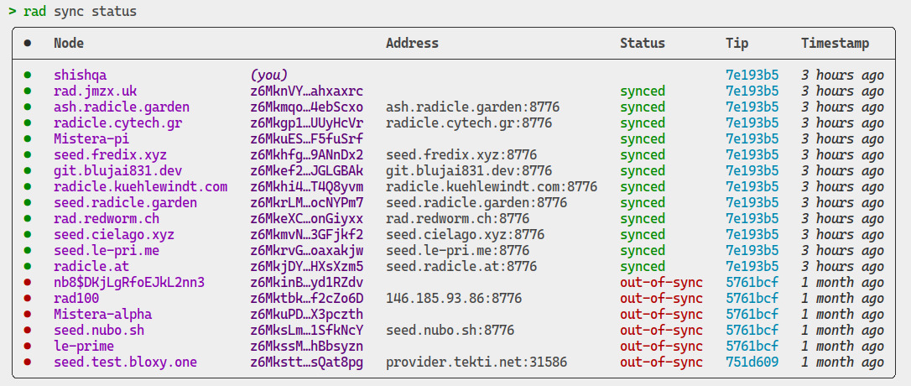Click the green dot beside radicle.at

point(28,267)
